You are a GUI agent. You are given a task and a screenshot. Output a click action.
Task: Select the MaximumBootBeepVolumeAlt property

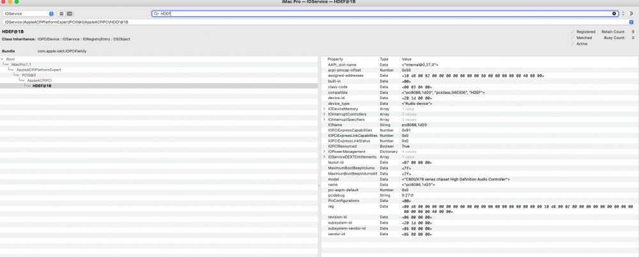(480, 173)
